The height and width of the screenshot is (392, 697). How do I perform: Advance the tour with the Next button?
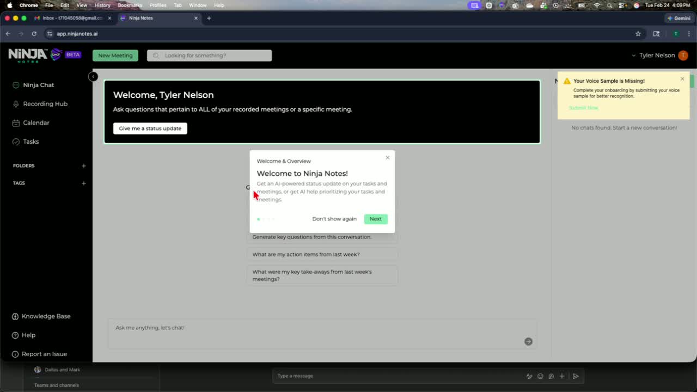tap(376, 219)
